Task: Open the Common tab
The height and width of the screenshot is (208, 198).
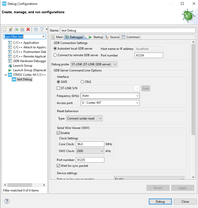Action: 131,37
